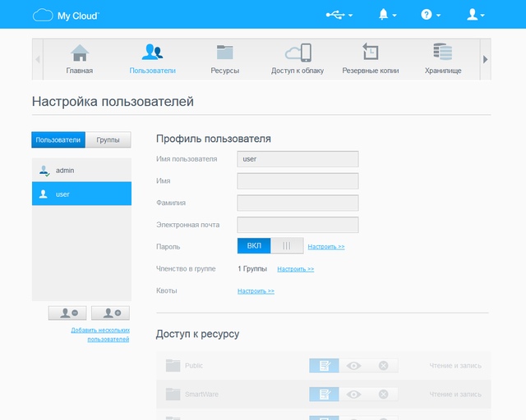526x420 pixels.
Task: Open the help question mark menu
Action: pos(431,15)
